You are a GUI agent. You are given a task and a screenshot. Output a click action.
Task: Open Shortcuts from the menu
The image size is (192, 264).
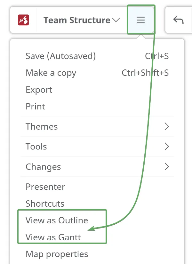[x=45, y=204]
